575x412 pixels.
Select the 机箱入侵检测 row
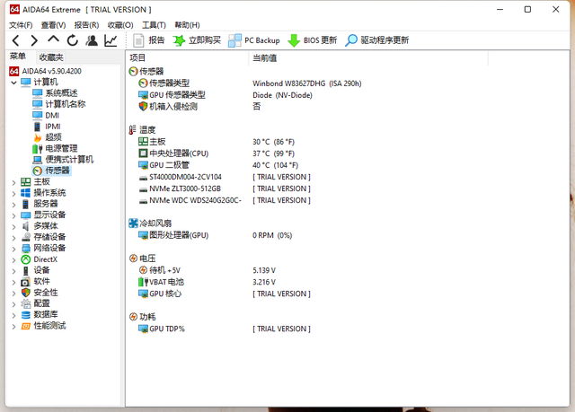point(199,107)
